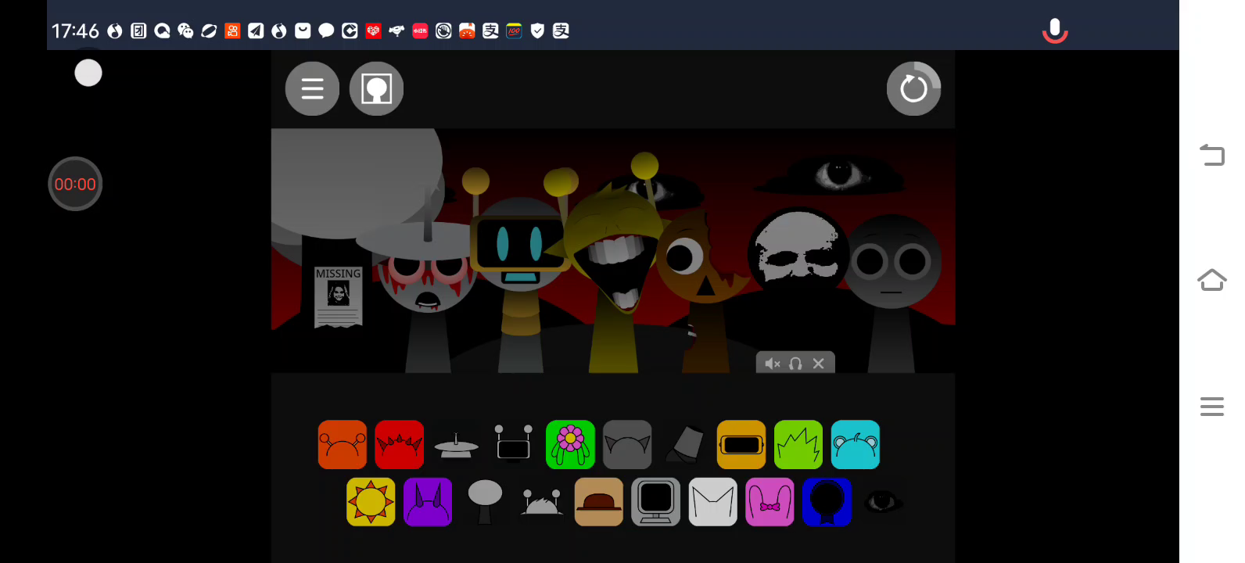Pick the red spiky character icon
The width and height of the screenshot is (1245, 563).
(x=400, y=445)
